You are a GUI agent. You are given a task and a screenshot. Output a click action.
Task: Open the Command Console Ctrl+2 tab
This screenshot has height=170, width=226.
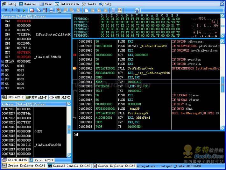point(69,166)
